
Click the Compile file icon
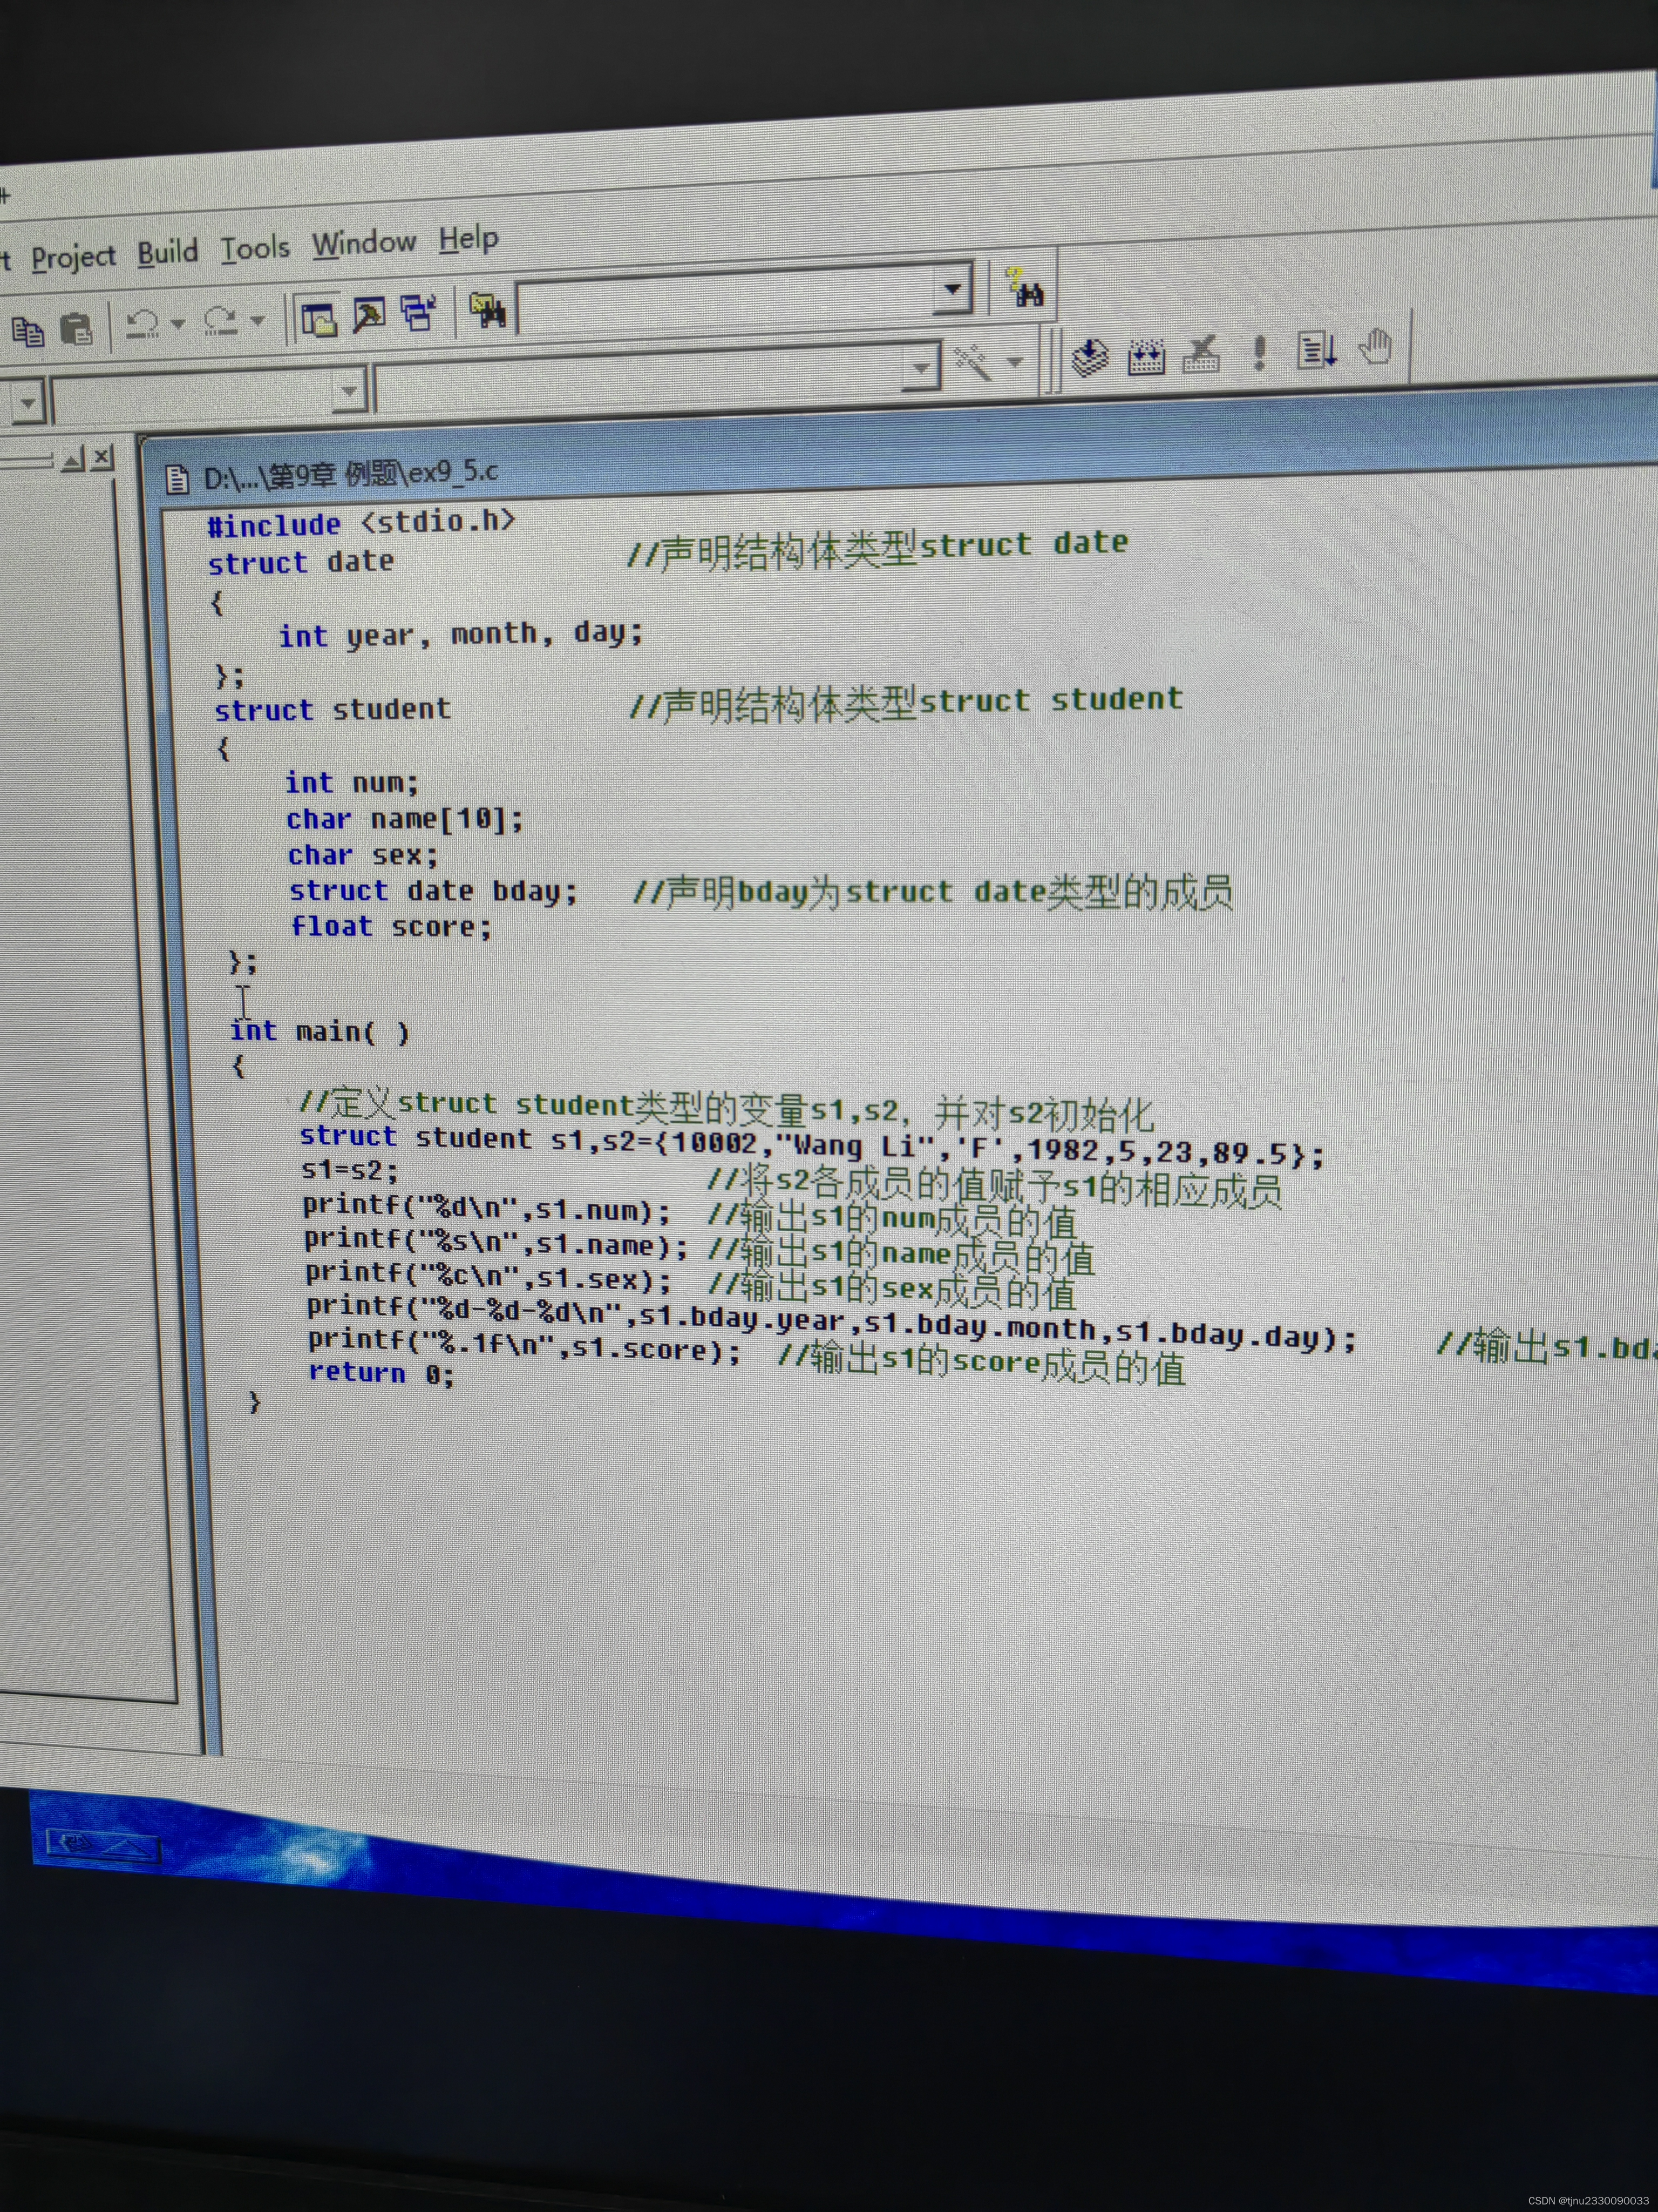click(x=1089, y=357)
